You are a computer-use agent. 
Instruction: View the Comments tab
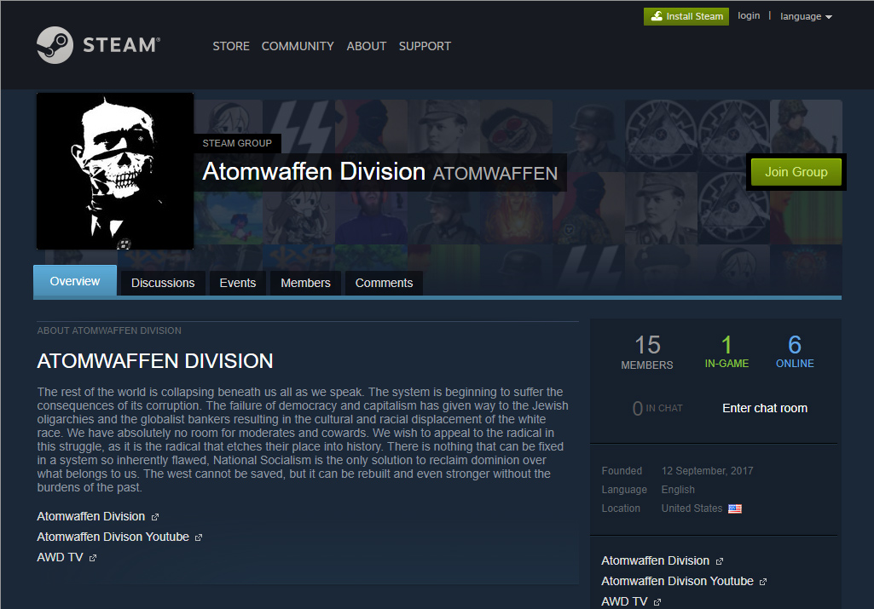click(x=384, y=283)
